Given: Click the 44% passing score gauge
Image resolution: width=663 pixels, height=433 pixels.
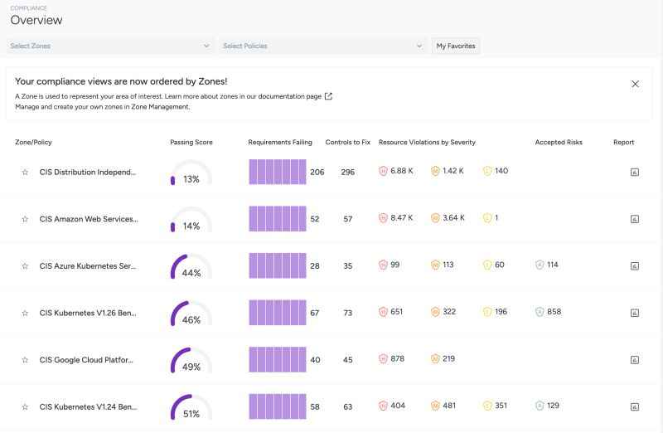Looking at the screenshot, I should click(191, 267).
